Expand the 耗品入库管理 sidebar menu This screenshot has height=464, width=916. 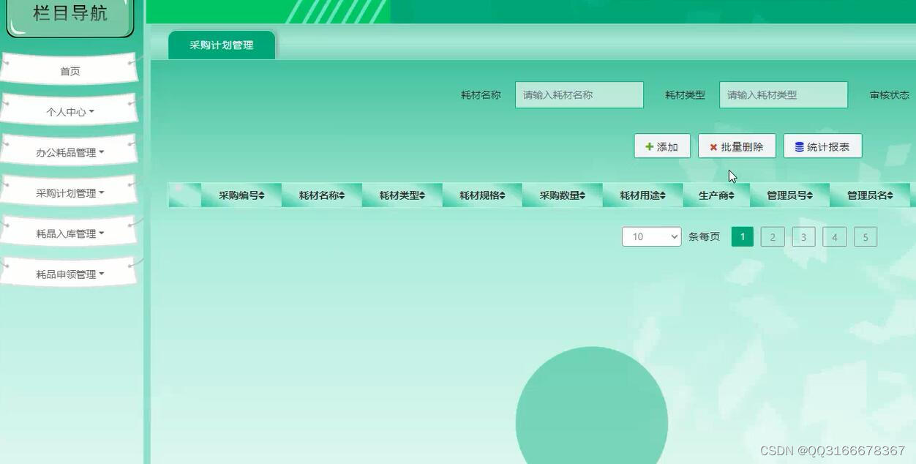coord(70,233)
